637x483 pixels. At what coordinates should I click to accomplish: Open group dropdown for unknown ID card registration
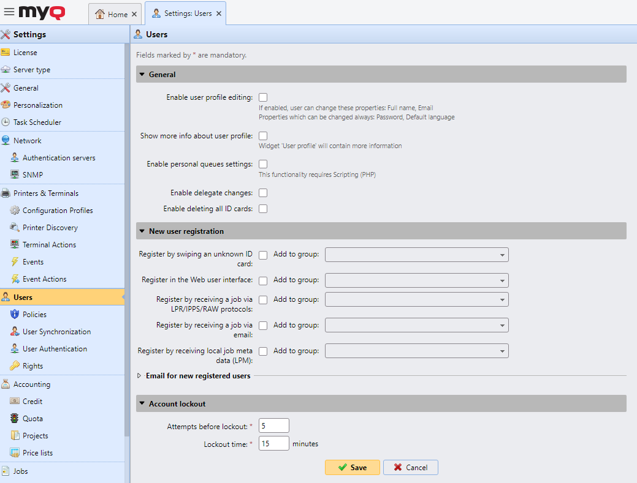point(416,255)
